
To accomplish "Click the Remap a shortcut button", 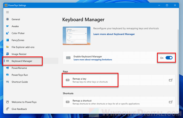I will pos(119,102).
